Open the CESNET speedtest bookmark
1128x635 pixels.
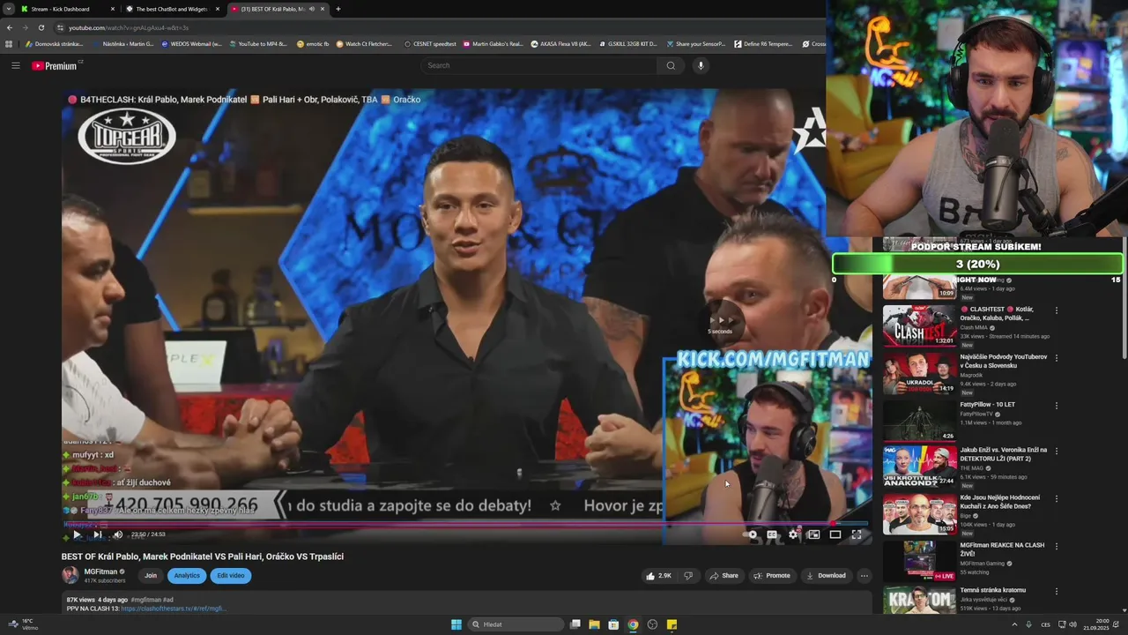[430, 43]
